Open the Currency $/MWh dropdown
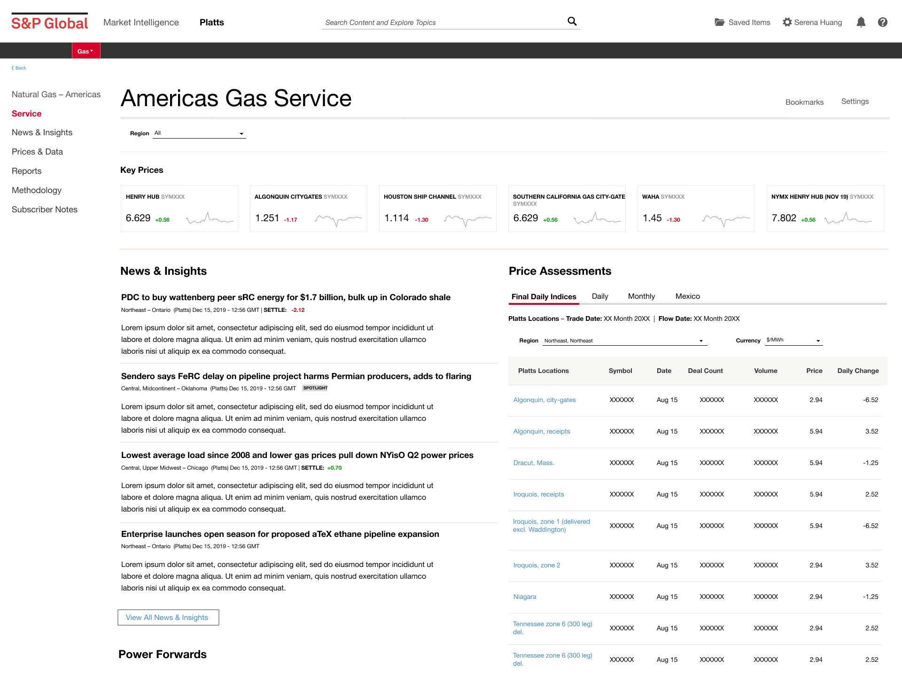 (793, 340)
